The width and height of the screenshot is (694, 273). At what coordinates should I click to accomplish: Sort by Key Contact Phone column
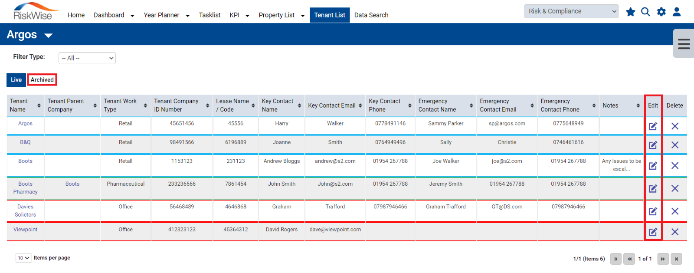coord(409,105)
